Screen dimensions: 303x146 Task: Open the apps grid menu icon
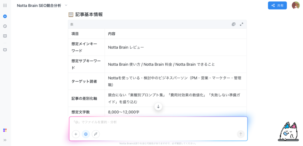pyautogui.click(x=5, y=6)
